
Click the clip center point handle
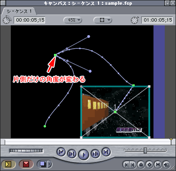point(115,112)
